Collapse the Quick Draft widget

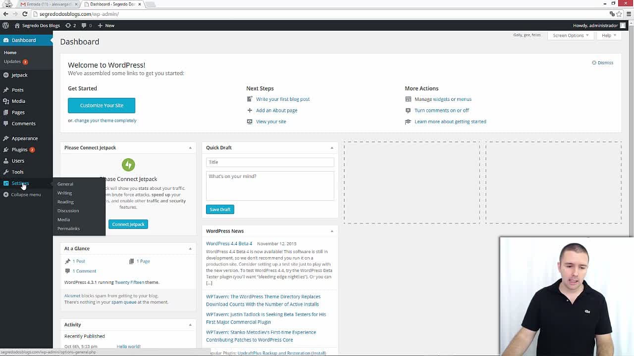coord(332,148)
